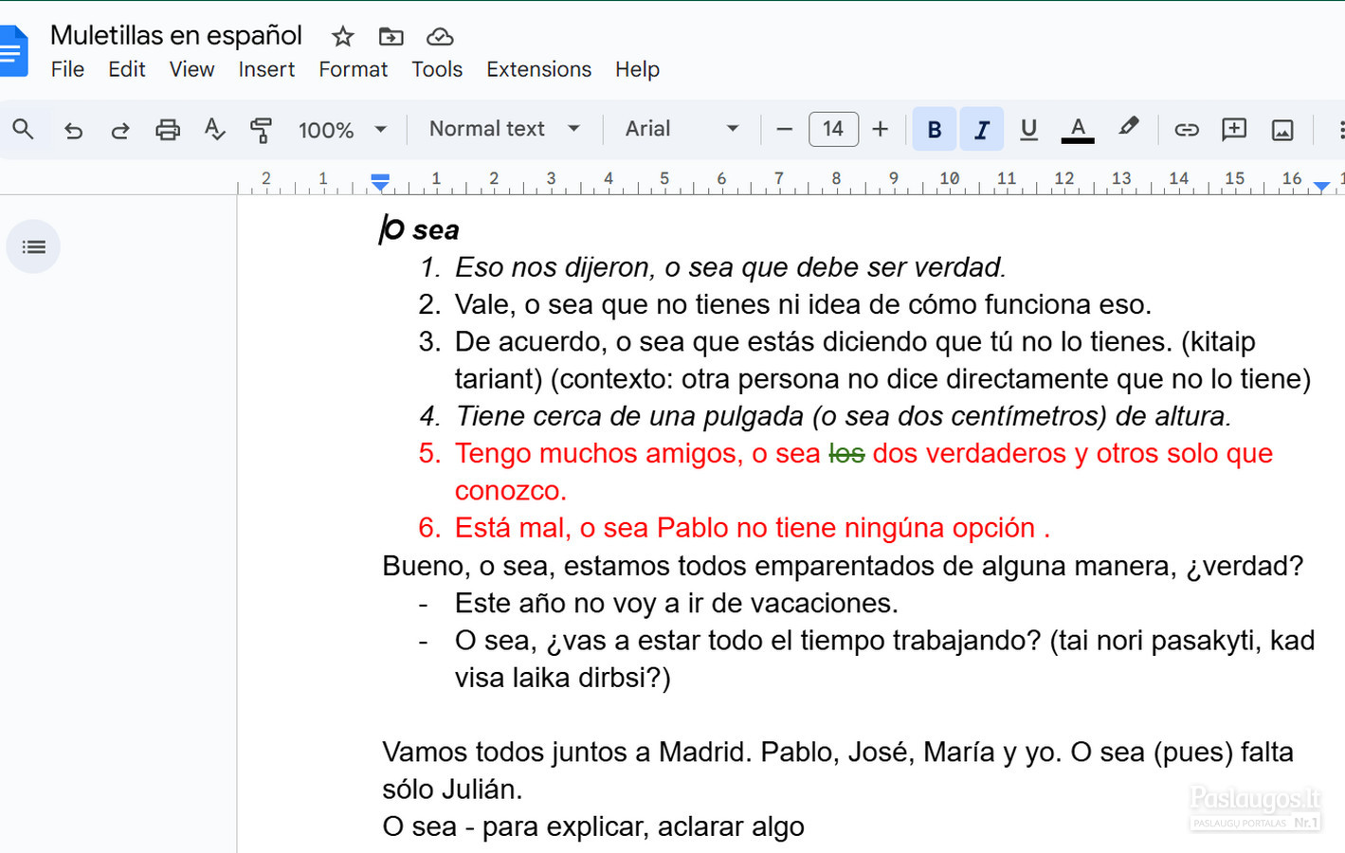Open the highlight color picker

pyautogui.click(x=1128, y=128)
